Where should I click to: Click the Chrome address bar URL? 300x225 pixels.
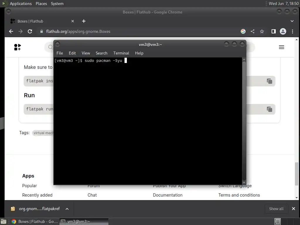[x=78, y=31]
